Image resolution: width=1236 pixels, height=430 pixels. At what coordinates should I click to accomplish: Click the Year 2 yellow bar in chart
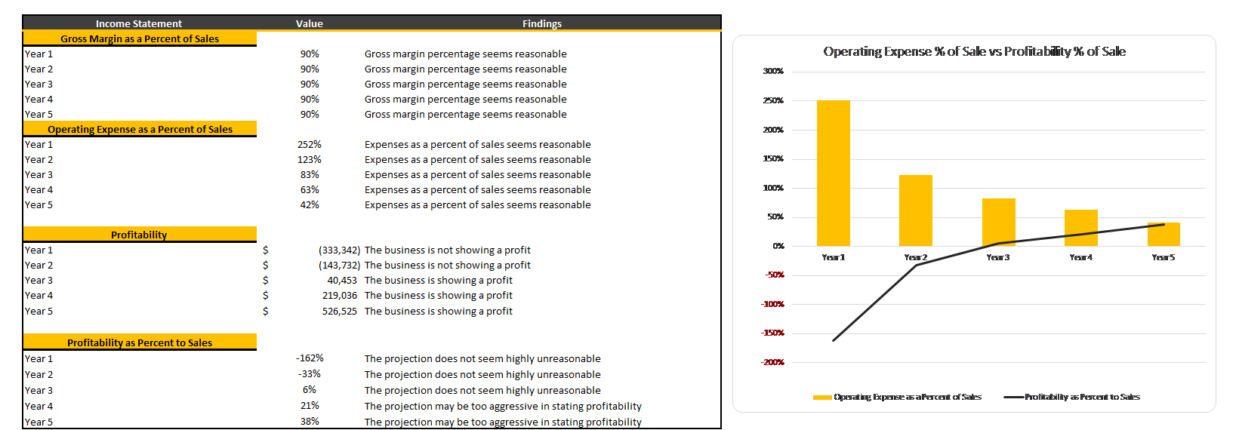[x=915, y=210]
